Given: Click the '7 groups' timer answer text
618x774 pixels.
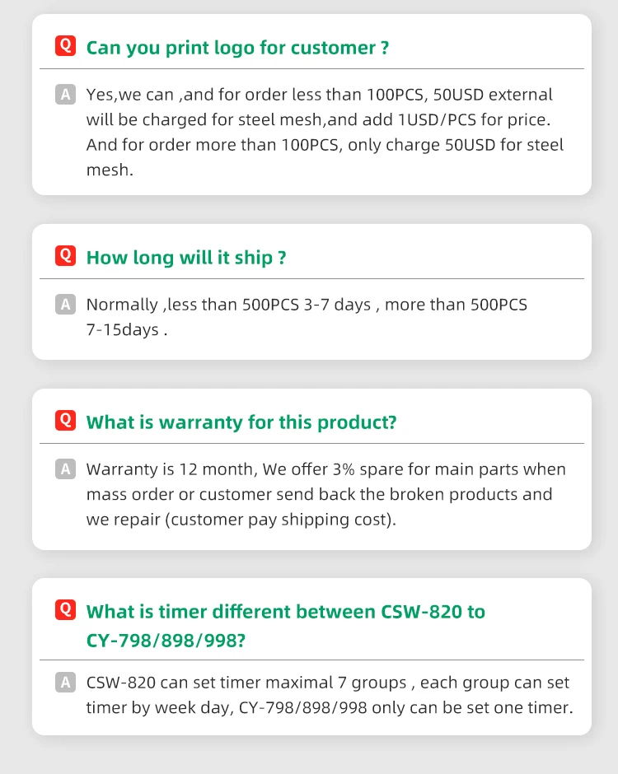Looking at the screenshot, I should (372, 683).
